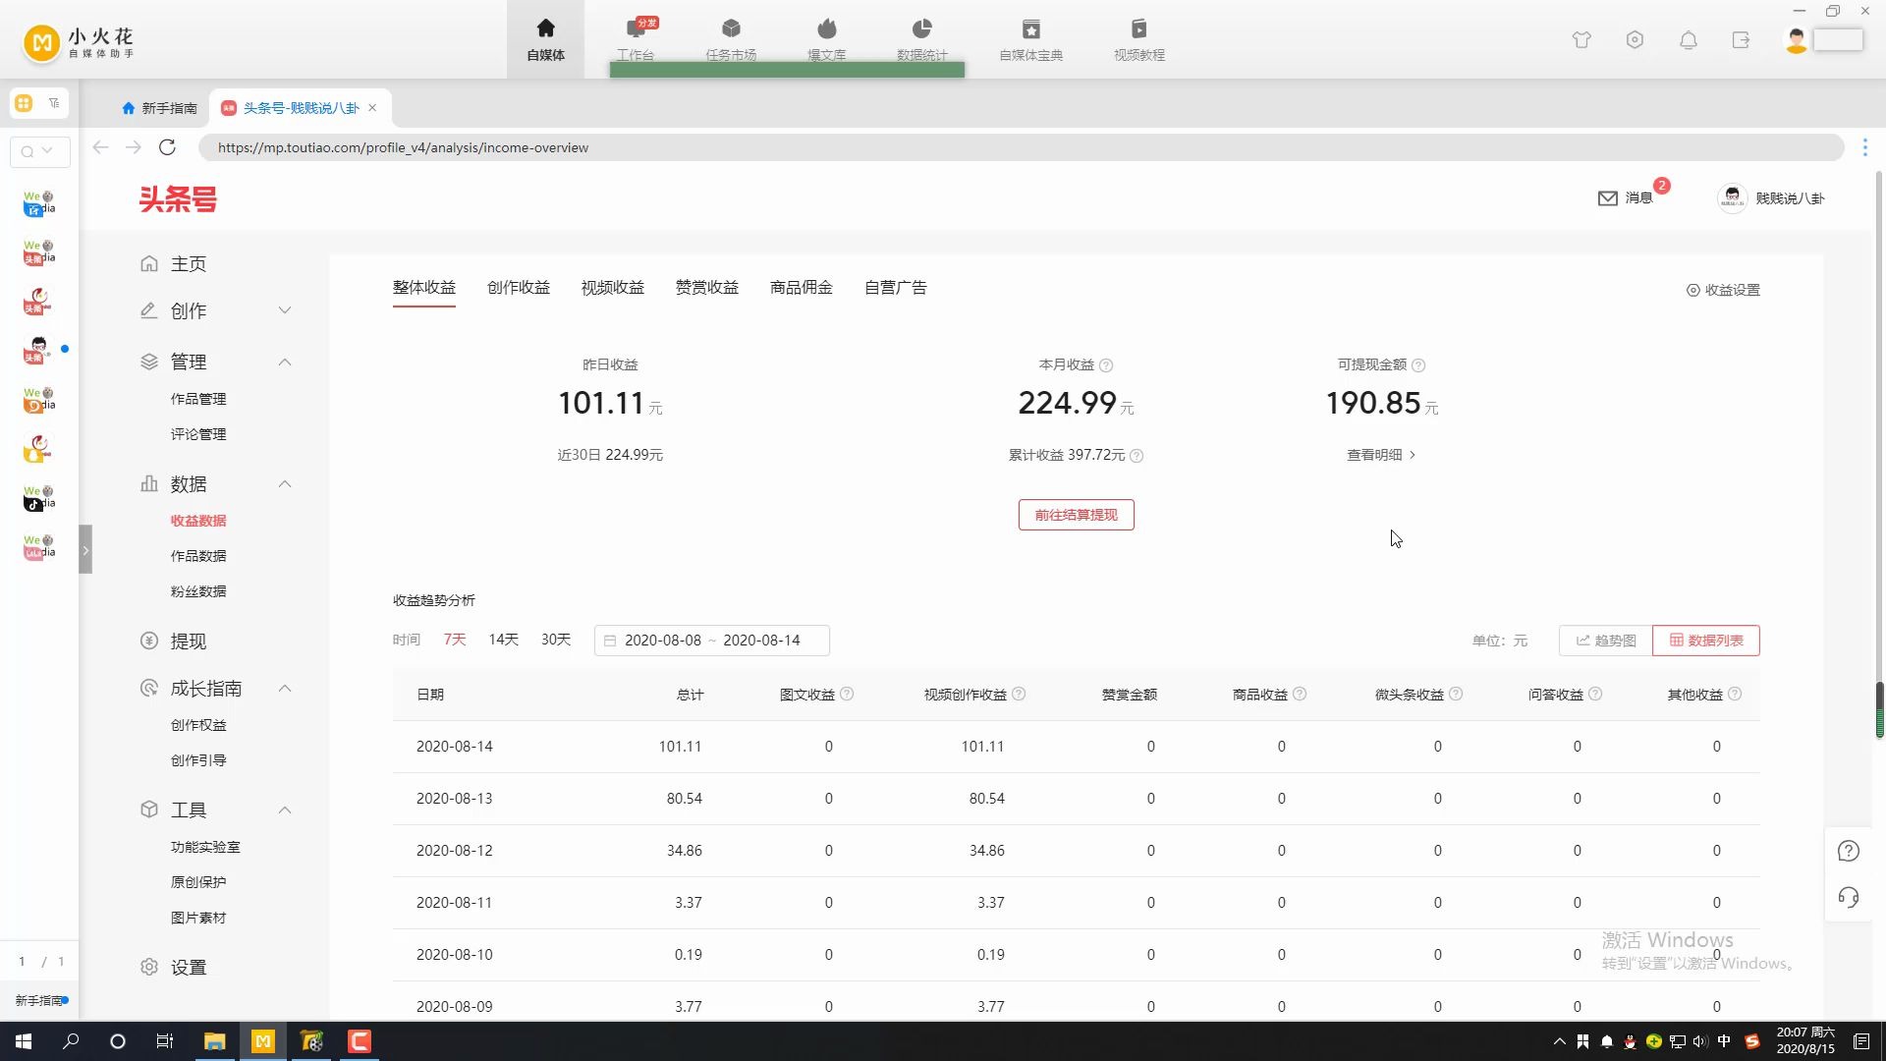The width and height of the screenshot is (1886, 1061).
Task: Click the URL address bar
Action: point(1022,147)
